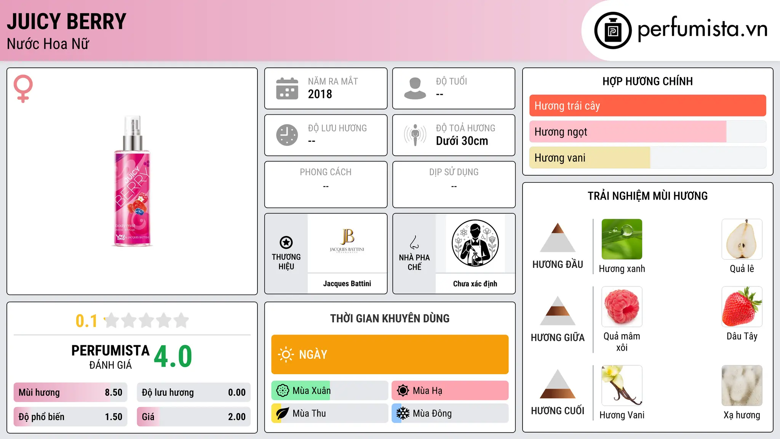Click the 0.1 user rating number

tap(86, 321)
